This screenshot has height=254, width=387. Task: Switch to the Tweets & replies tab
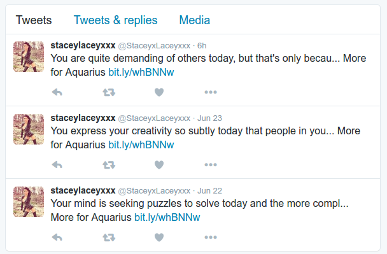(115, 20)
